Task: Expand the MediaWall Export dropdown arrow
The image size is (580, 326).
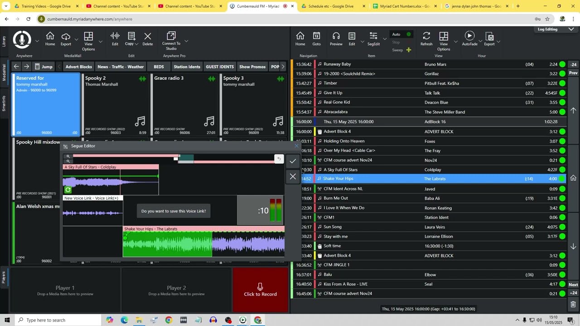Action: coord(76,39)
